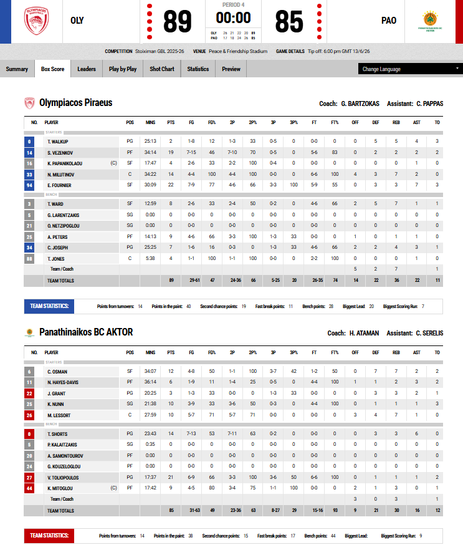Switch to the Summary tab
This screenshot has width=463, height=545.
pos(17,69)
